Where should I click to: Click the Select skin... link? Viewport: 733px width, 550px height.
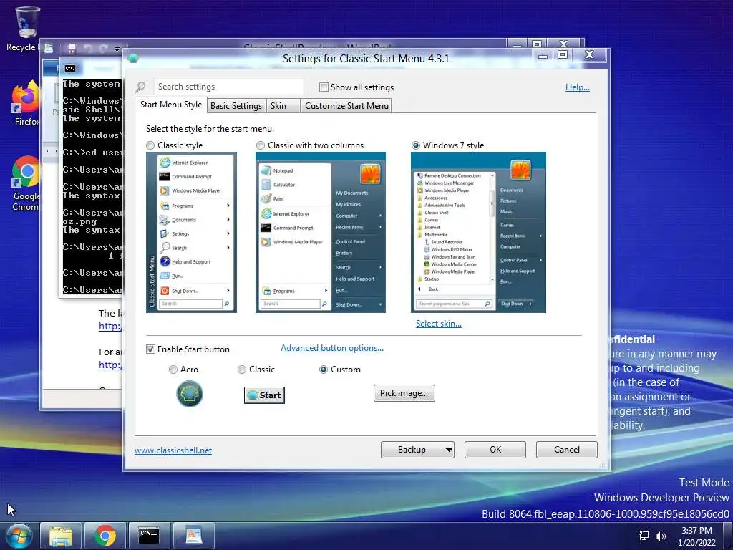439,323
